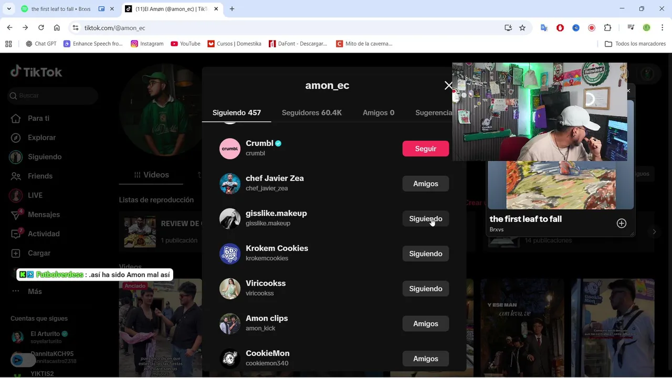Open the Chrome home page button
This screenshot has height=378, width=672.
(57, 28)
